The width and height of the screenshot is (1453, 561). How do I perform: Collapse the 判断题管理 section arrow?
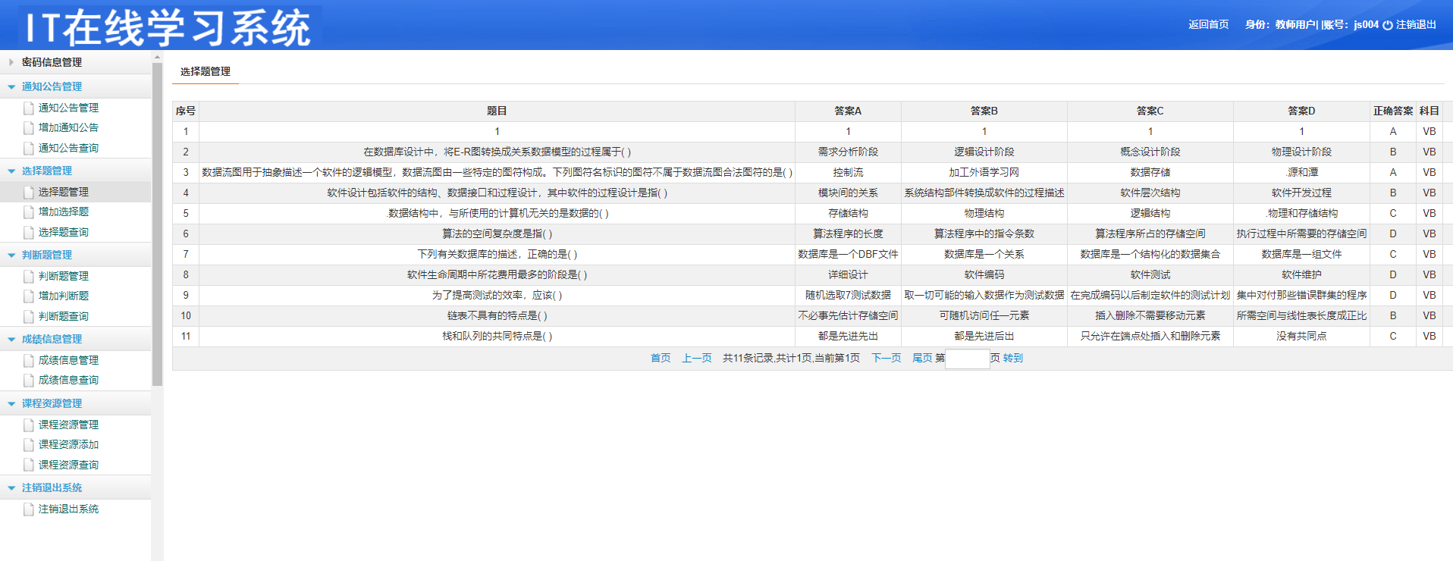[x=11, y=255]
